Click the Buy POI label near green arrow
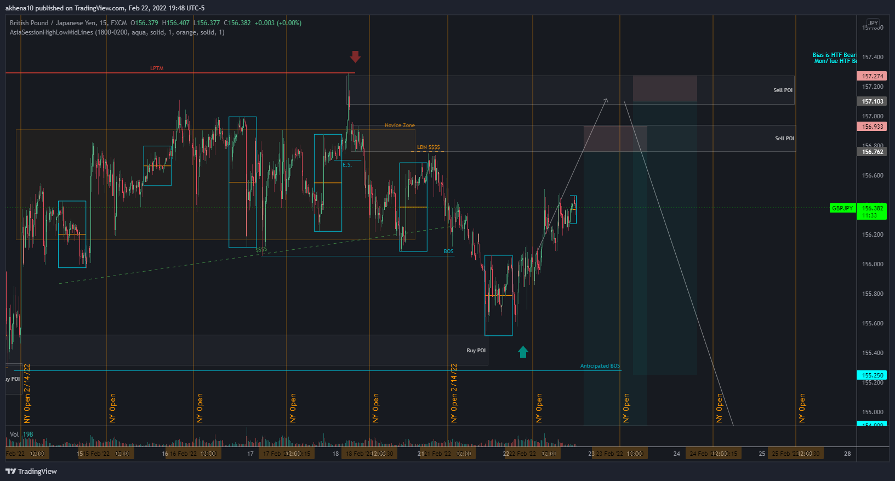Screen dimensions: 895x481 tap(476, 351)
